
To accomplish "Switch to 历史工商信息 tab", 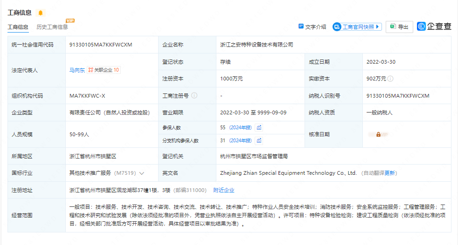I will click(52, 27).
